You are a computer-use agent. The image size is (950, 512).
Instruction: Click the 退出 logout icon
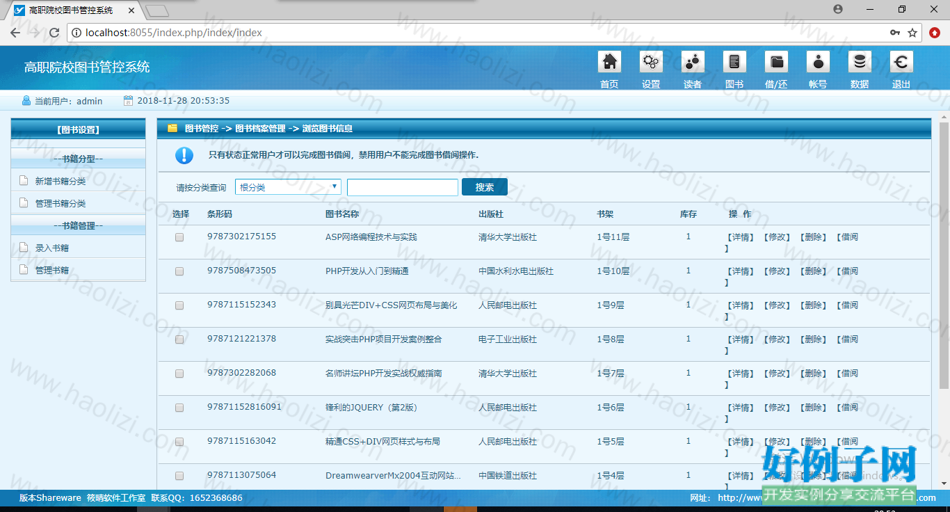tap(901, 62)
